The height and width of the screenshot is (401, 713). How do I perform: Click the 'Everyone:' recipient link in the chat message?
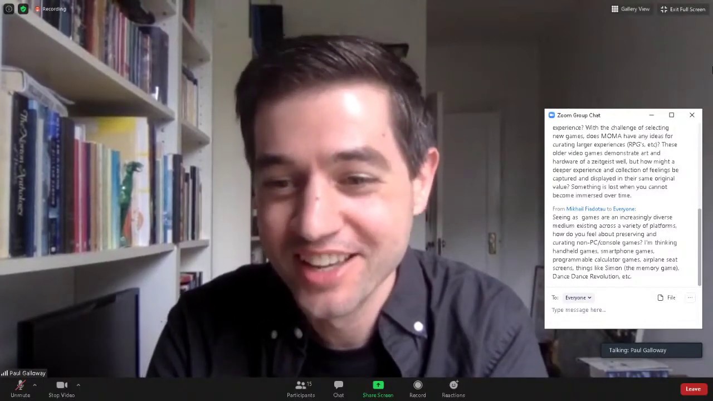click(624, 209)
